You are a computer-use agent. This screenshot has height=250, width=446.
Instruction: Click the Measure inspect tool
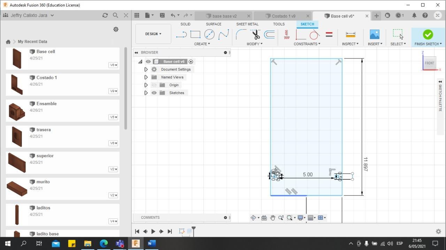(351, 34)
